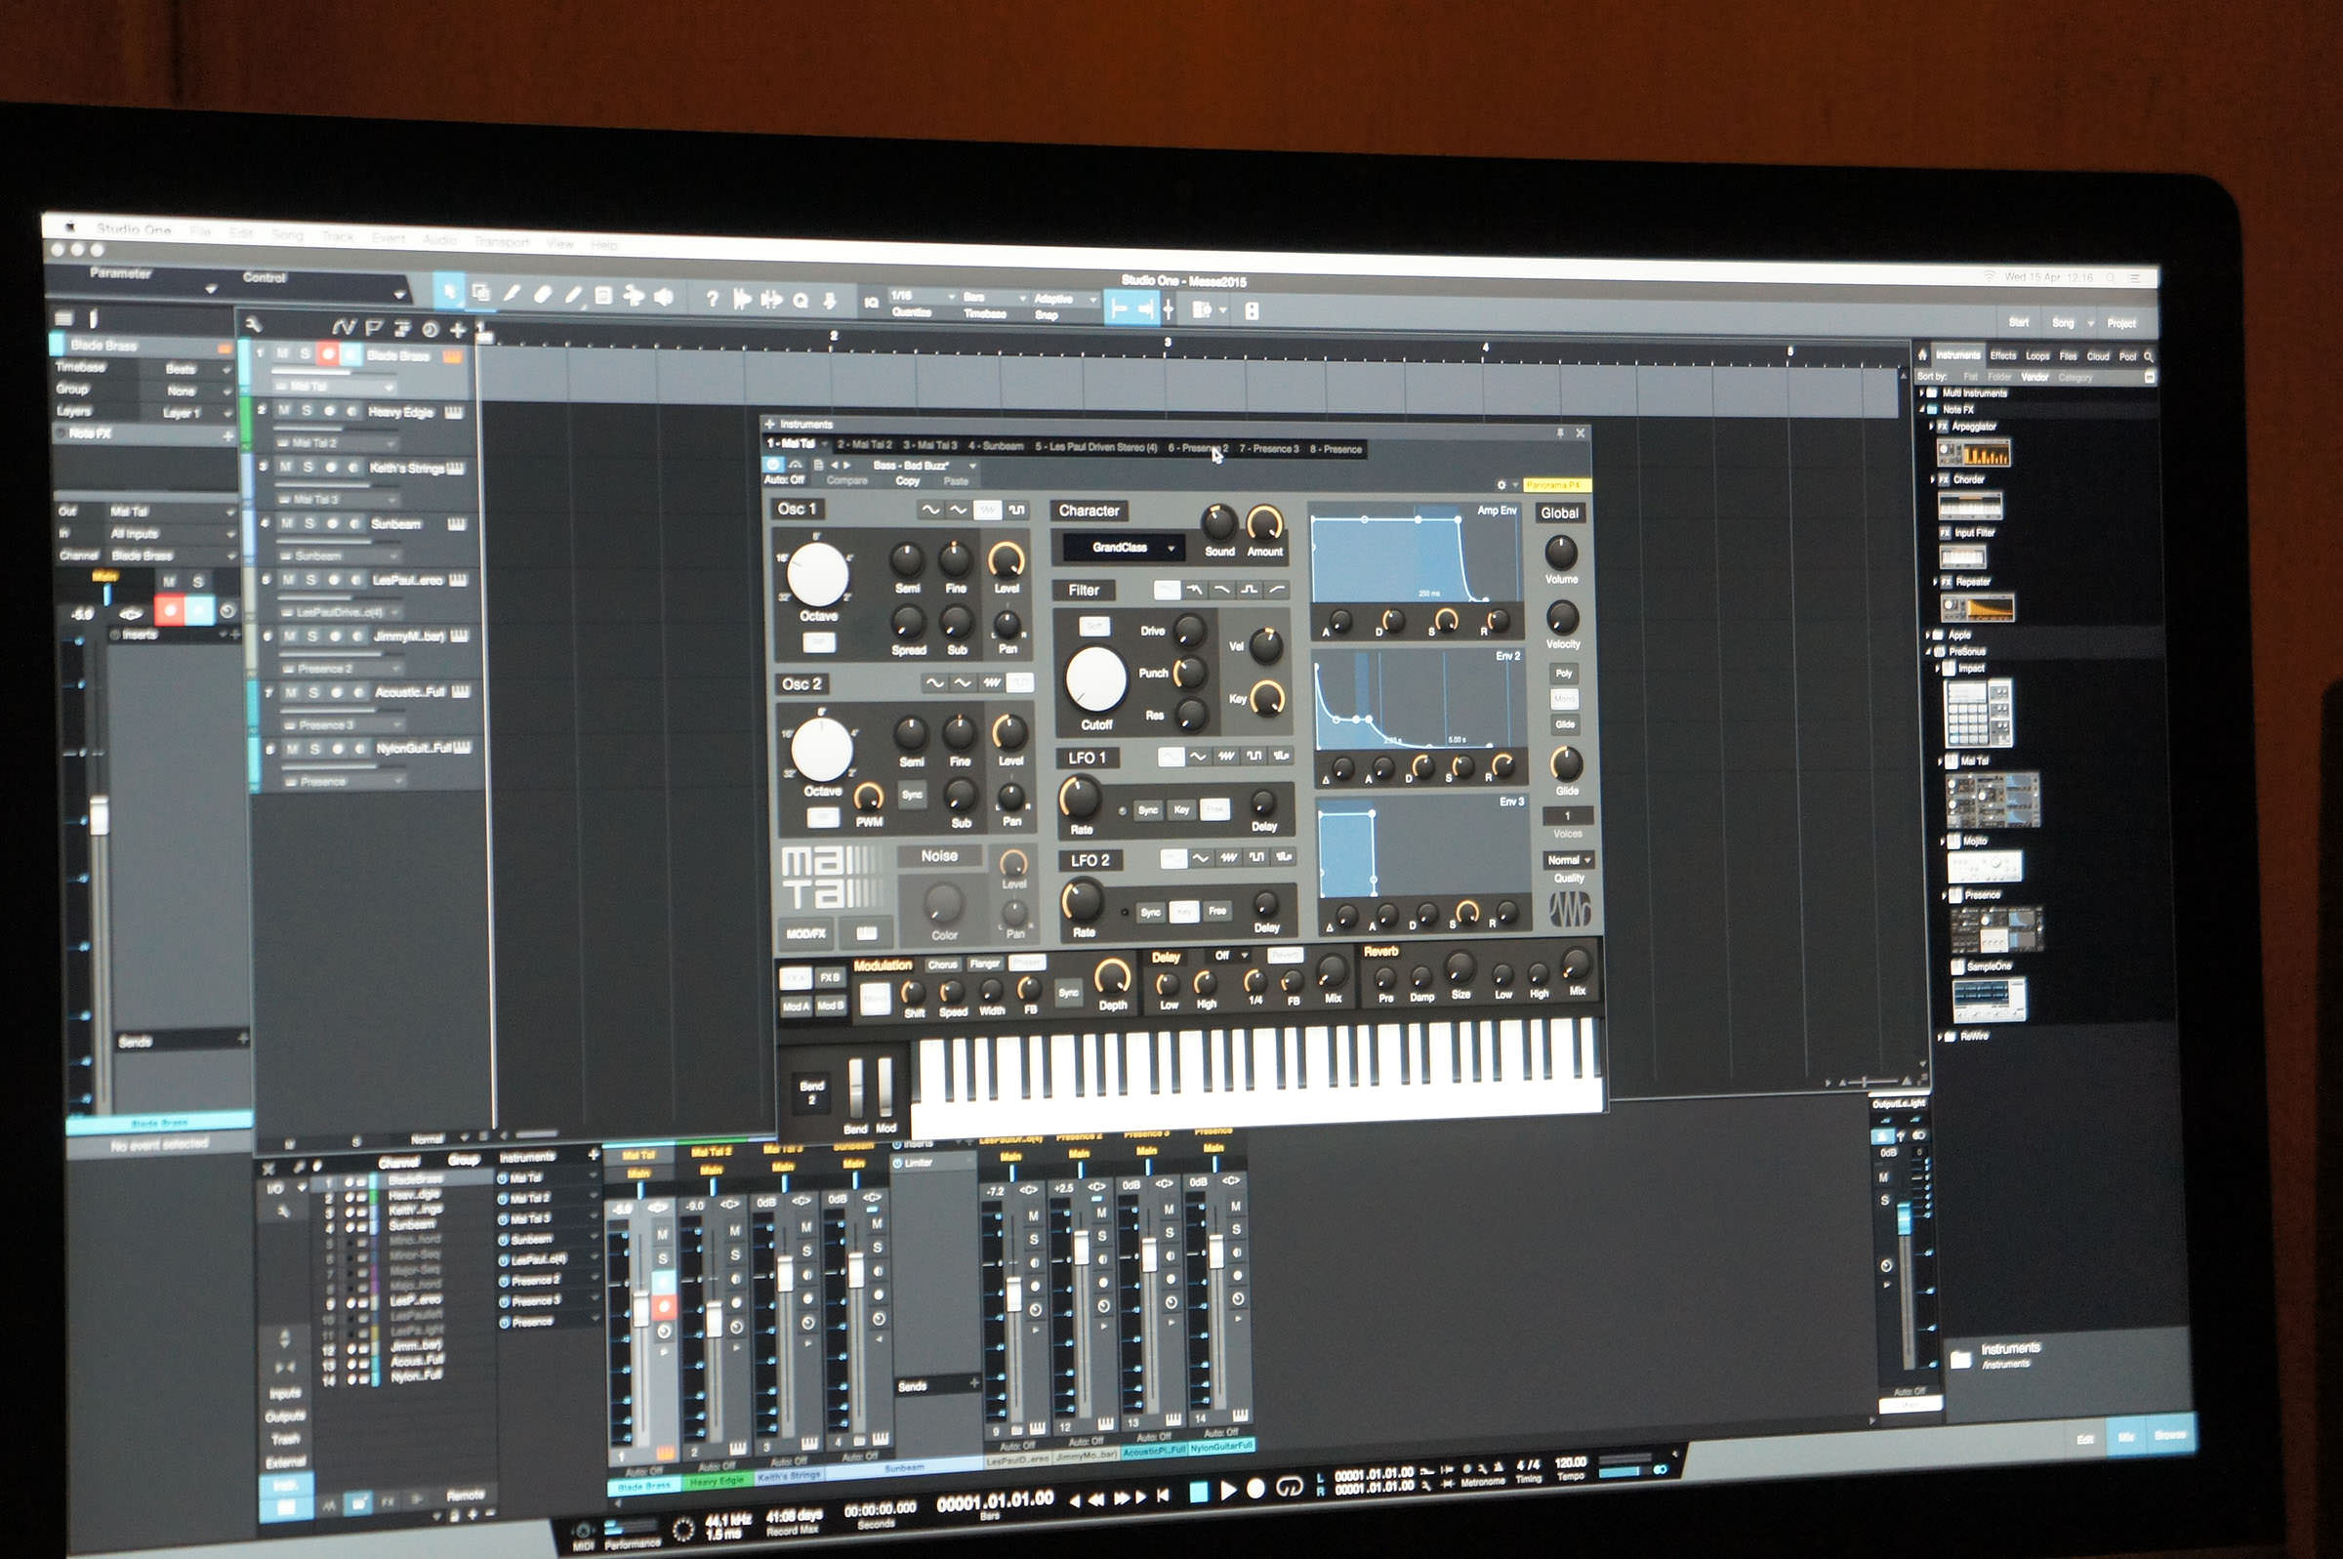
Task: Select the Eraser tool
Action: 543,294
